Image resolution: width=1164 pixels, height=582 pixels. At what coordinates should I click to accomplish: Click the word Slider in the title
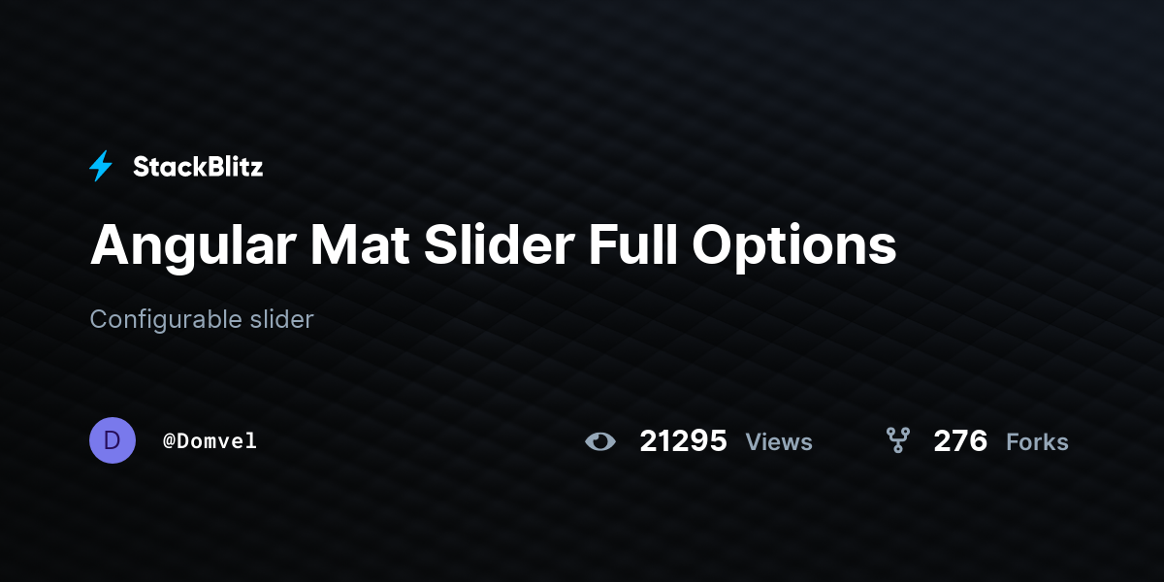pos(499,244)
